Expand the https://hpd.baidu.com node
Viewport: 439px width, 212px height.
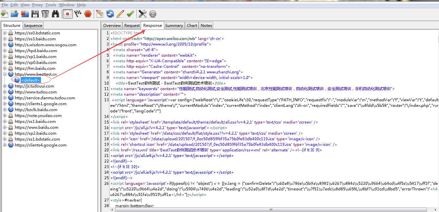click(x=5, y=51)
